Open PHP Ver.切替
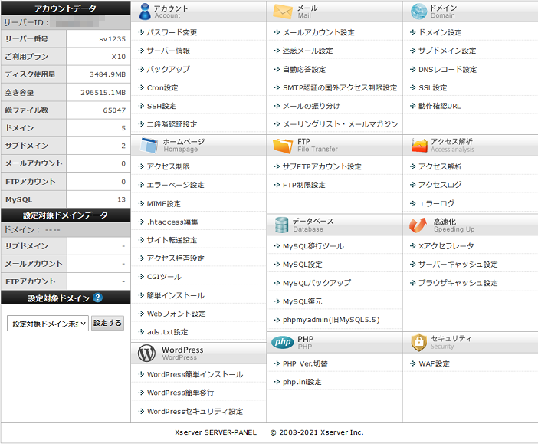The image size is (538, 444). click(x=305, y=363)
